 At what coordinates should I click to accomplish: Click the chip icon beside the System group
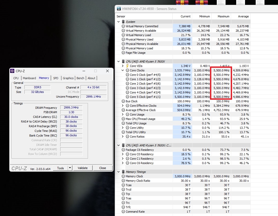coord(123,22)
